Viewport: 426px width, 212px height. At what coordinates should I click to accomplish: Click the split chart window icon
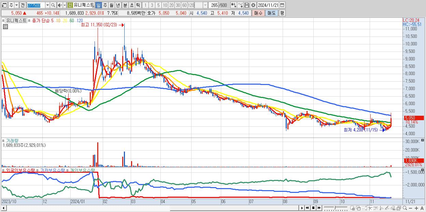pyautogui.click(x=353, y=208)
